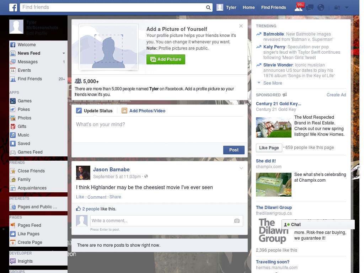The image size is (364, 273).
Task: Click the Pages Feed flag icon
Action: pos(13,225)
